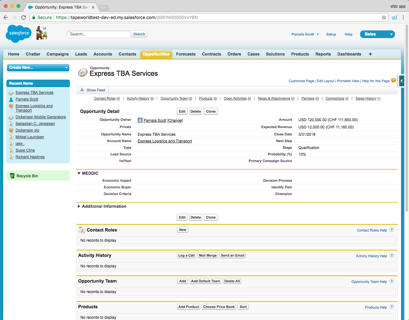Click the Mail Merge button
This screenshot has width=409, height=320.
208,255
